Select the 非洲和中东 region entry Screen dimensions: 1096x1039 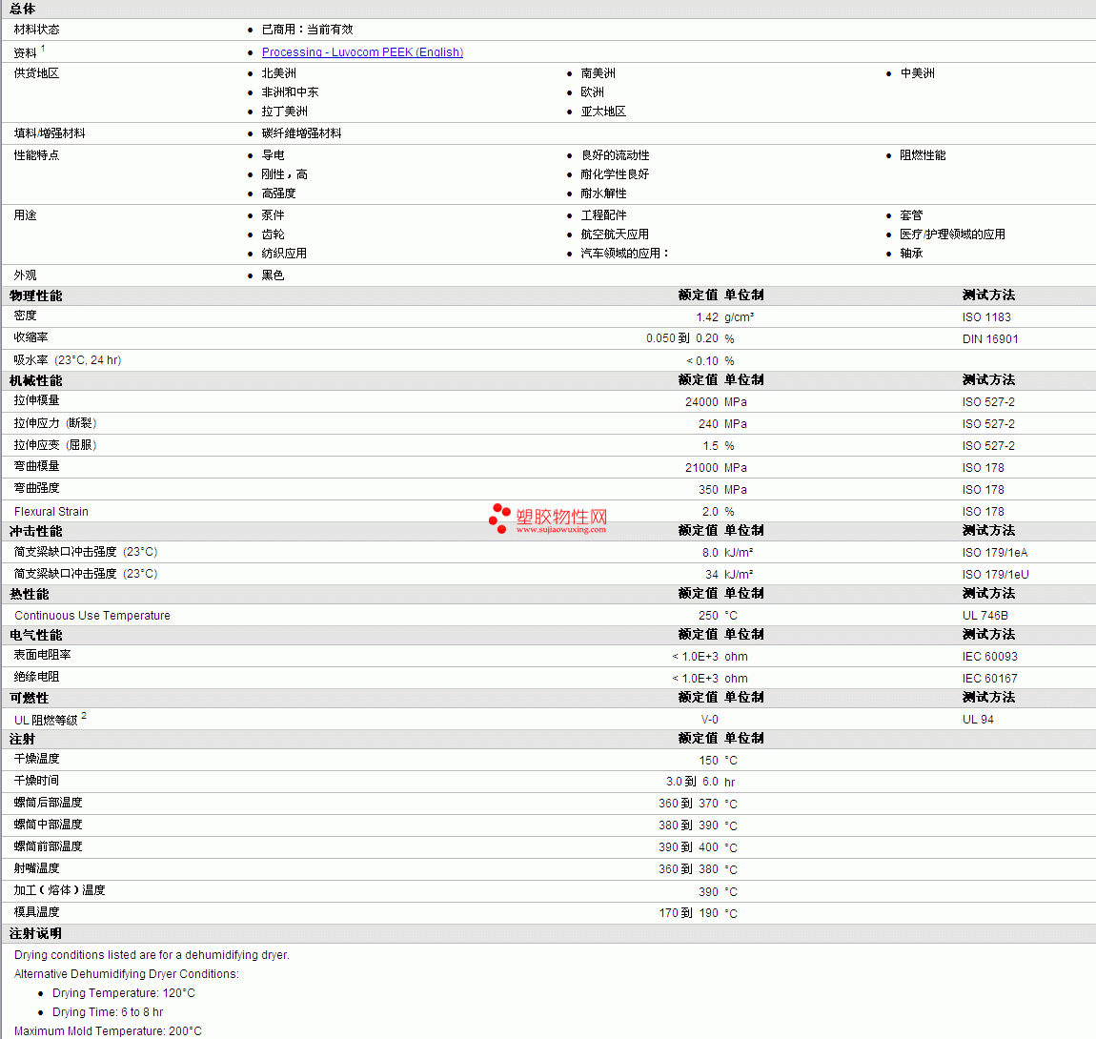coord(290,92)
